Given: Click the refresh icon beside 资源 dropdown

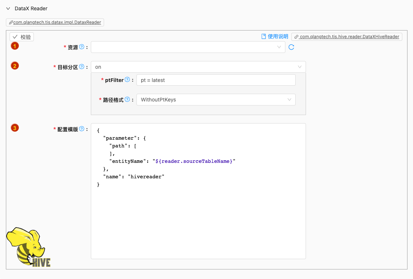Looking at the screenshot, I should [x=291, y=47].
